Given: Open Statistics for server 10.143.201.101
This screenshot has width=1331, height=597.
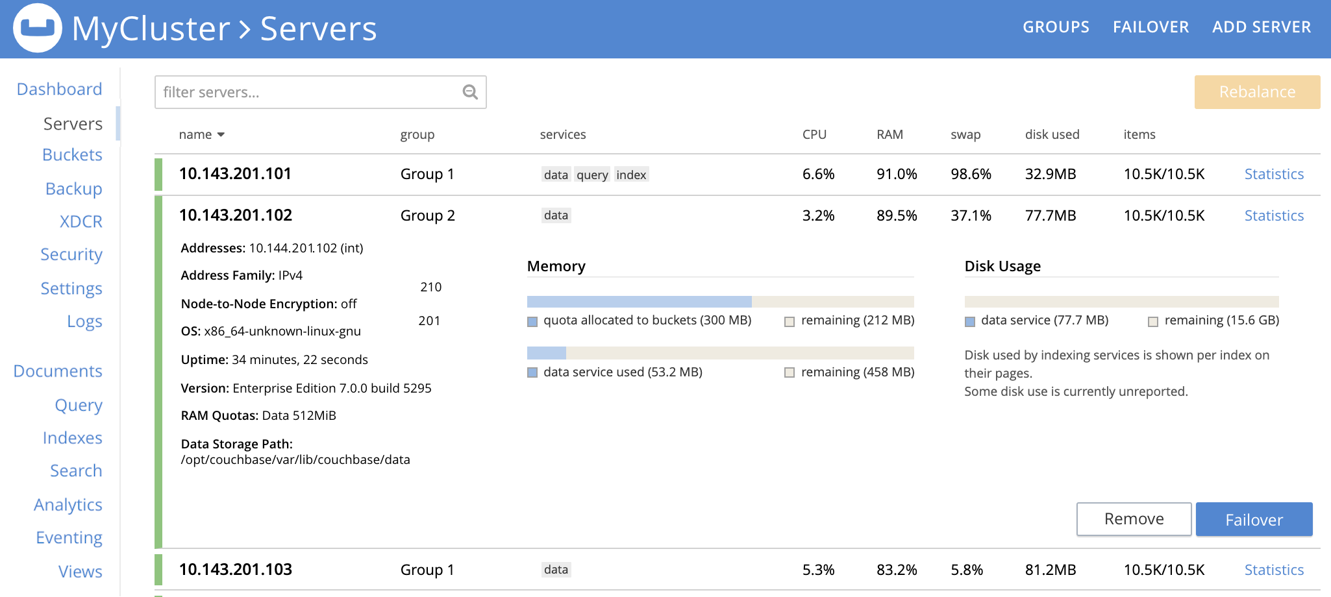Looking at the screenshot, I should pos(1274,174).
